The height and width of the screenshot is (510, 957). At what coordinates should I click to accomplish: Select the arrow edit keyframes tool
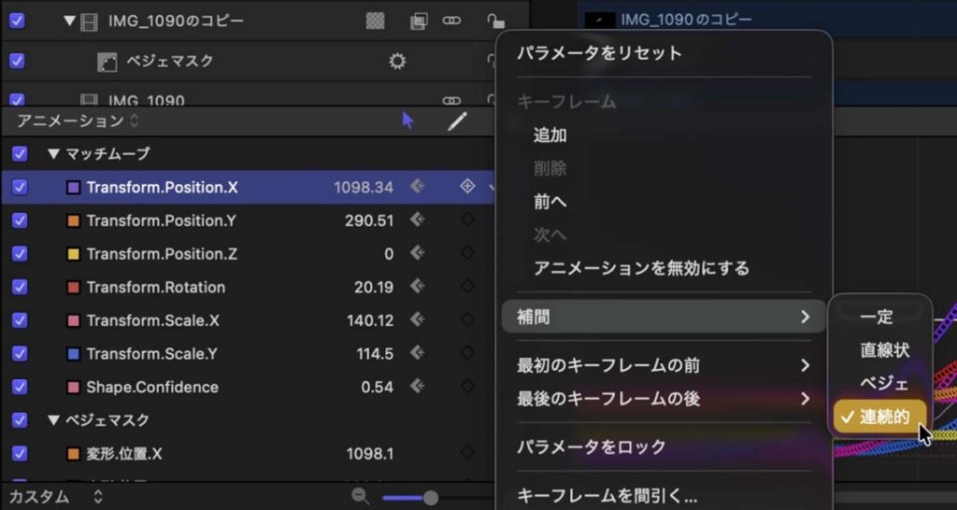pos(407,120)
